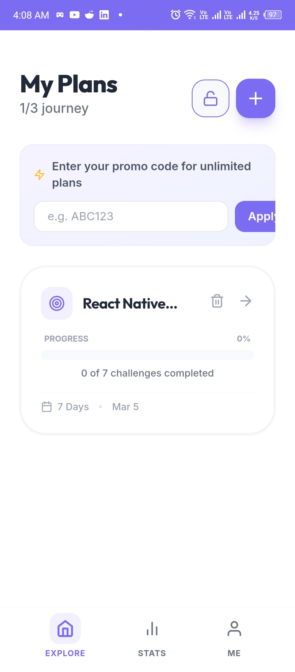Focus the promo code input field

[x=131, y=216]
